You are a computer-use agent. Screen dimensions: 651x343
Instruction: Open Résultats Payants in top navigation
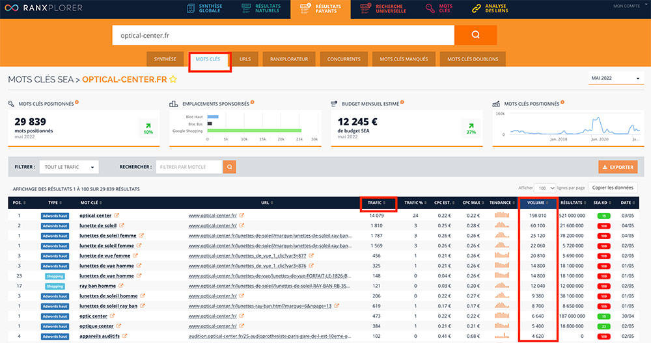click(320, 8)
